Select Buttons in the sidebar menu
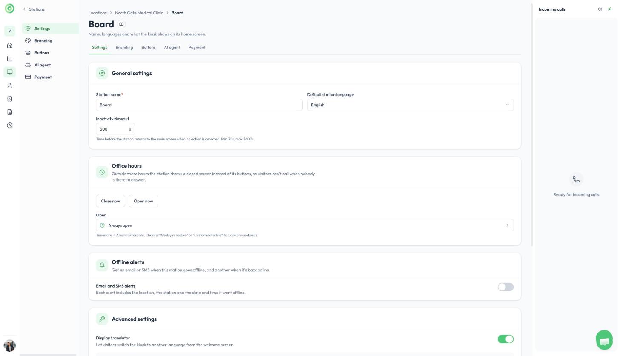 coord(50,53)
